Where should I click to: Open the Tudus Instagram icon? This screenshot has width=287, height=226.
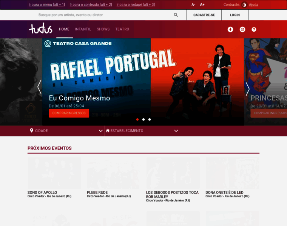click(x=242, y=29)
